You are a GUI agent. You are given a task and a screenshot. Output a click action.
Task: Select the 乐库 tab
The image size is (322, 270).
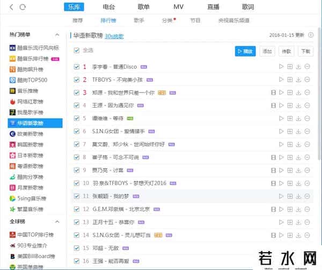click(x=74, y=7)
